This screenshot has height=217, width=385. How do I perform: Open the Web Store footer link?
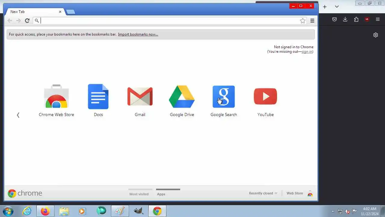coord(295,193)
